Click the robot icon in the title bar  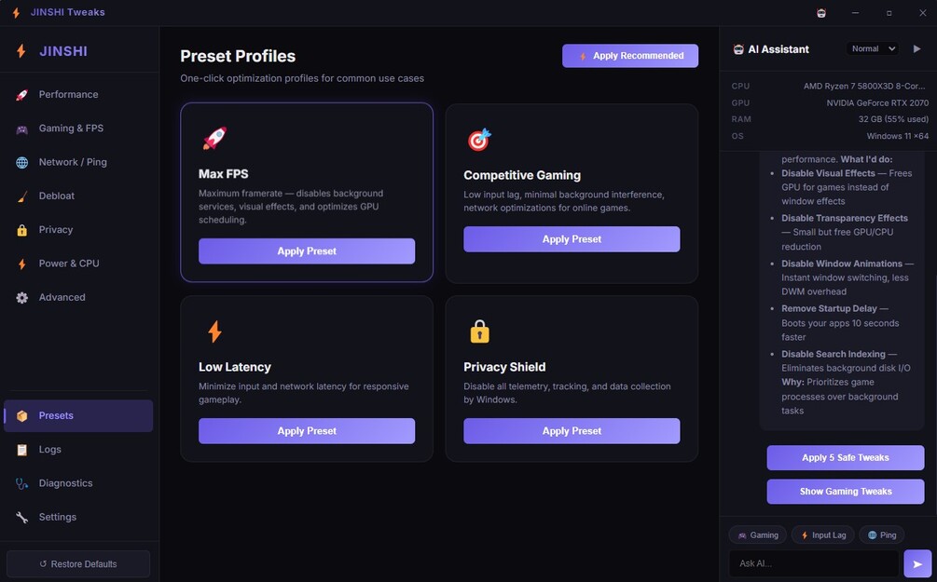pos(821,13)
